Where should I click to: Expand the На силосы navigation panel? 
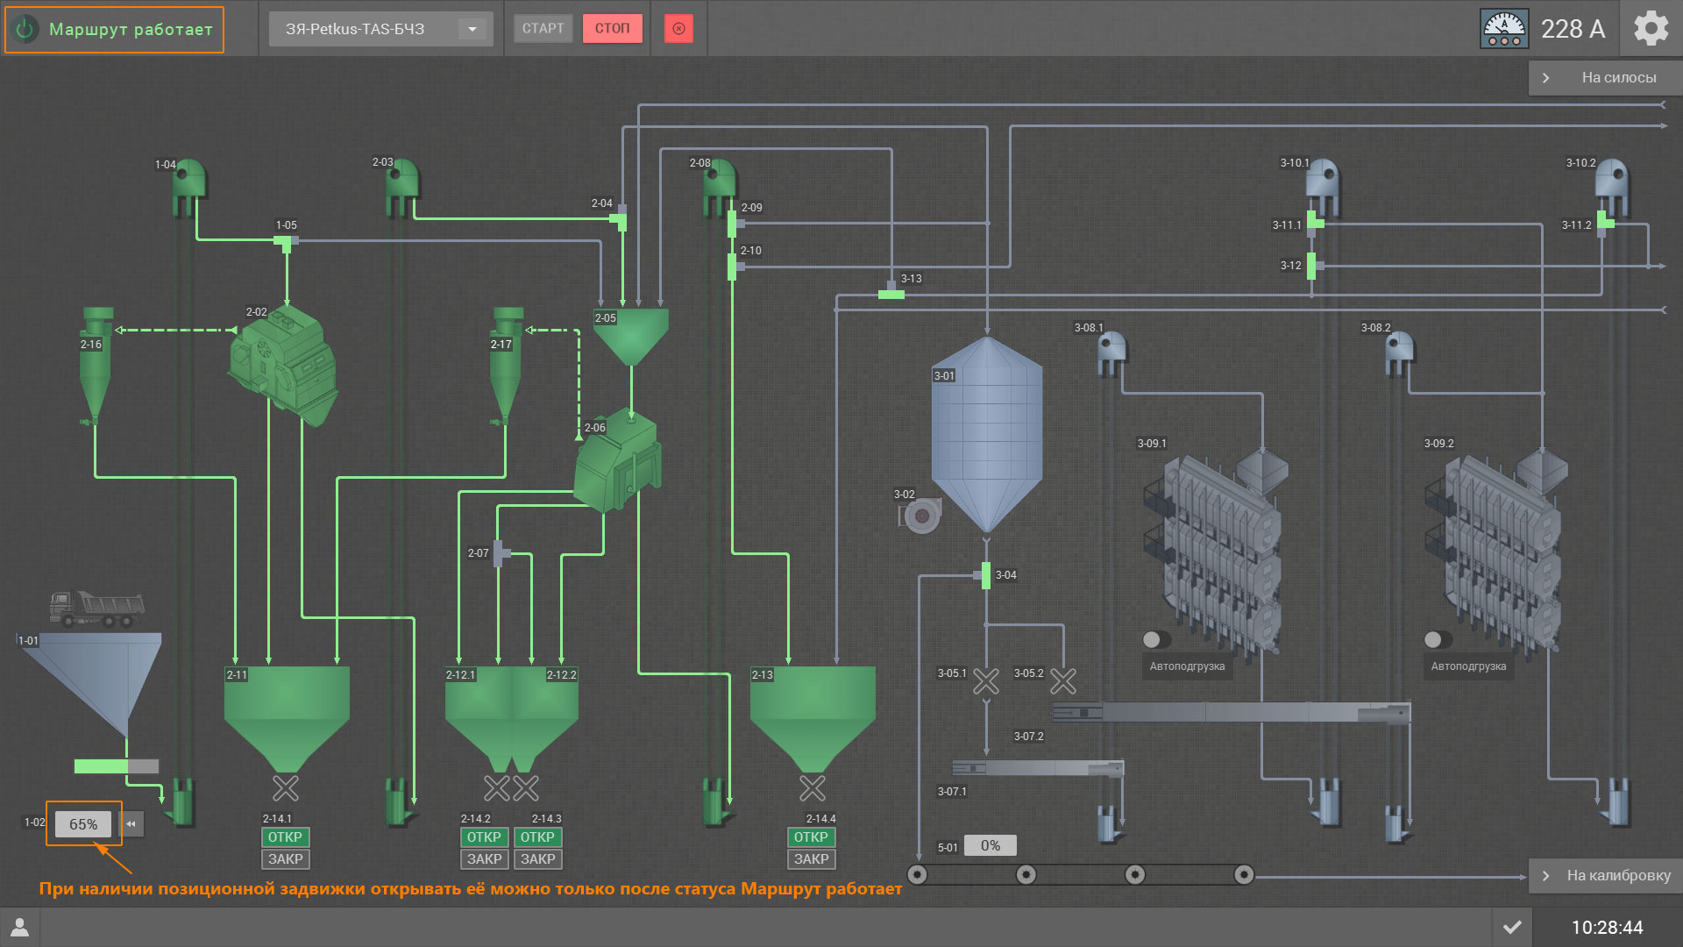(1605, 78)
